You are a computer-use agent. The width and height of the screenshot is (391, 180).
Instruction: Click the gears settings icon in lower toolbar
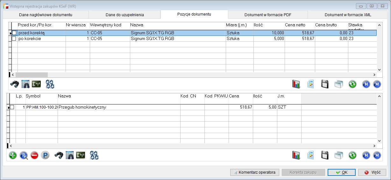pyautogui.click(x=94, y=155)
